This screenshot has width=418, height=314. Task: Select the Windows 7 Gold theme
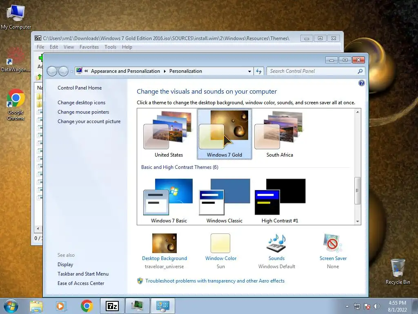224,134
